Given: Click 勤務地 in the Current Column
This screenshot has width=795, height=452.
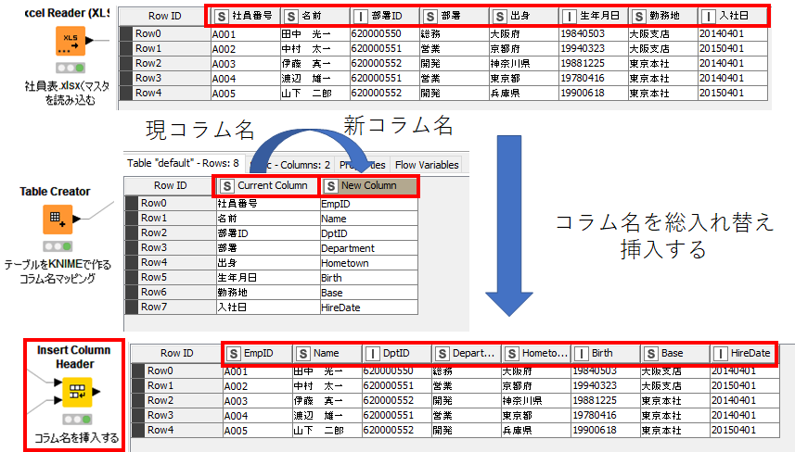Looking at the screenshot, I should point(268,293).
